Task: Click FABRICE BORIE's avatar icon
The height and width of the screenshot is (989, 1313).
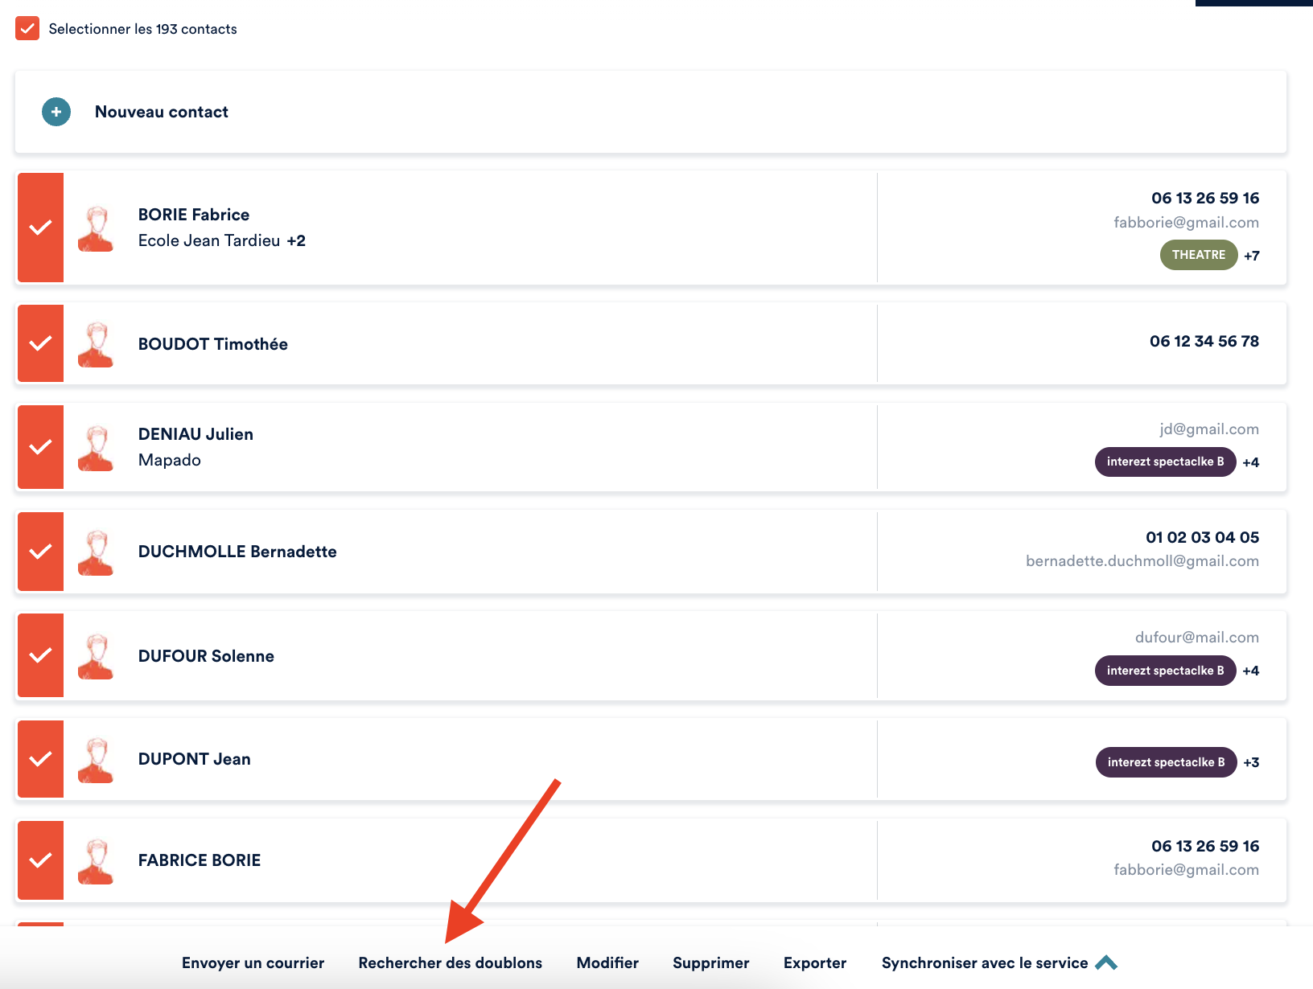Action: click(x=96, y=861)
